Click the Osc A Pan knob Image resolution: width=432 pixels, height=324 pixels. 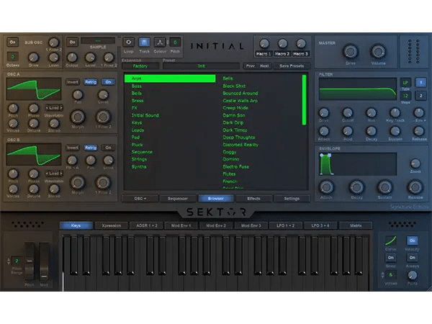(x=78, y=95)
